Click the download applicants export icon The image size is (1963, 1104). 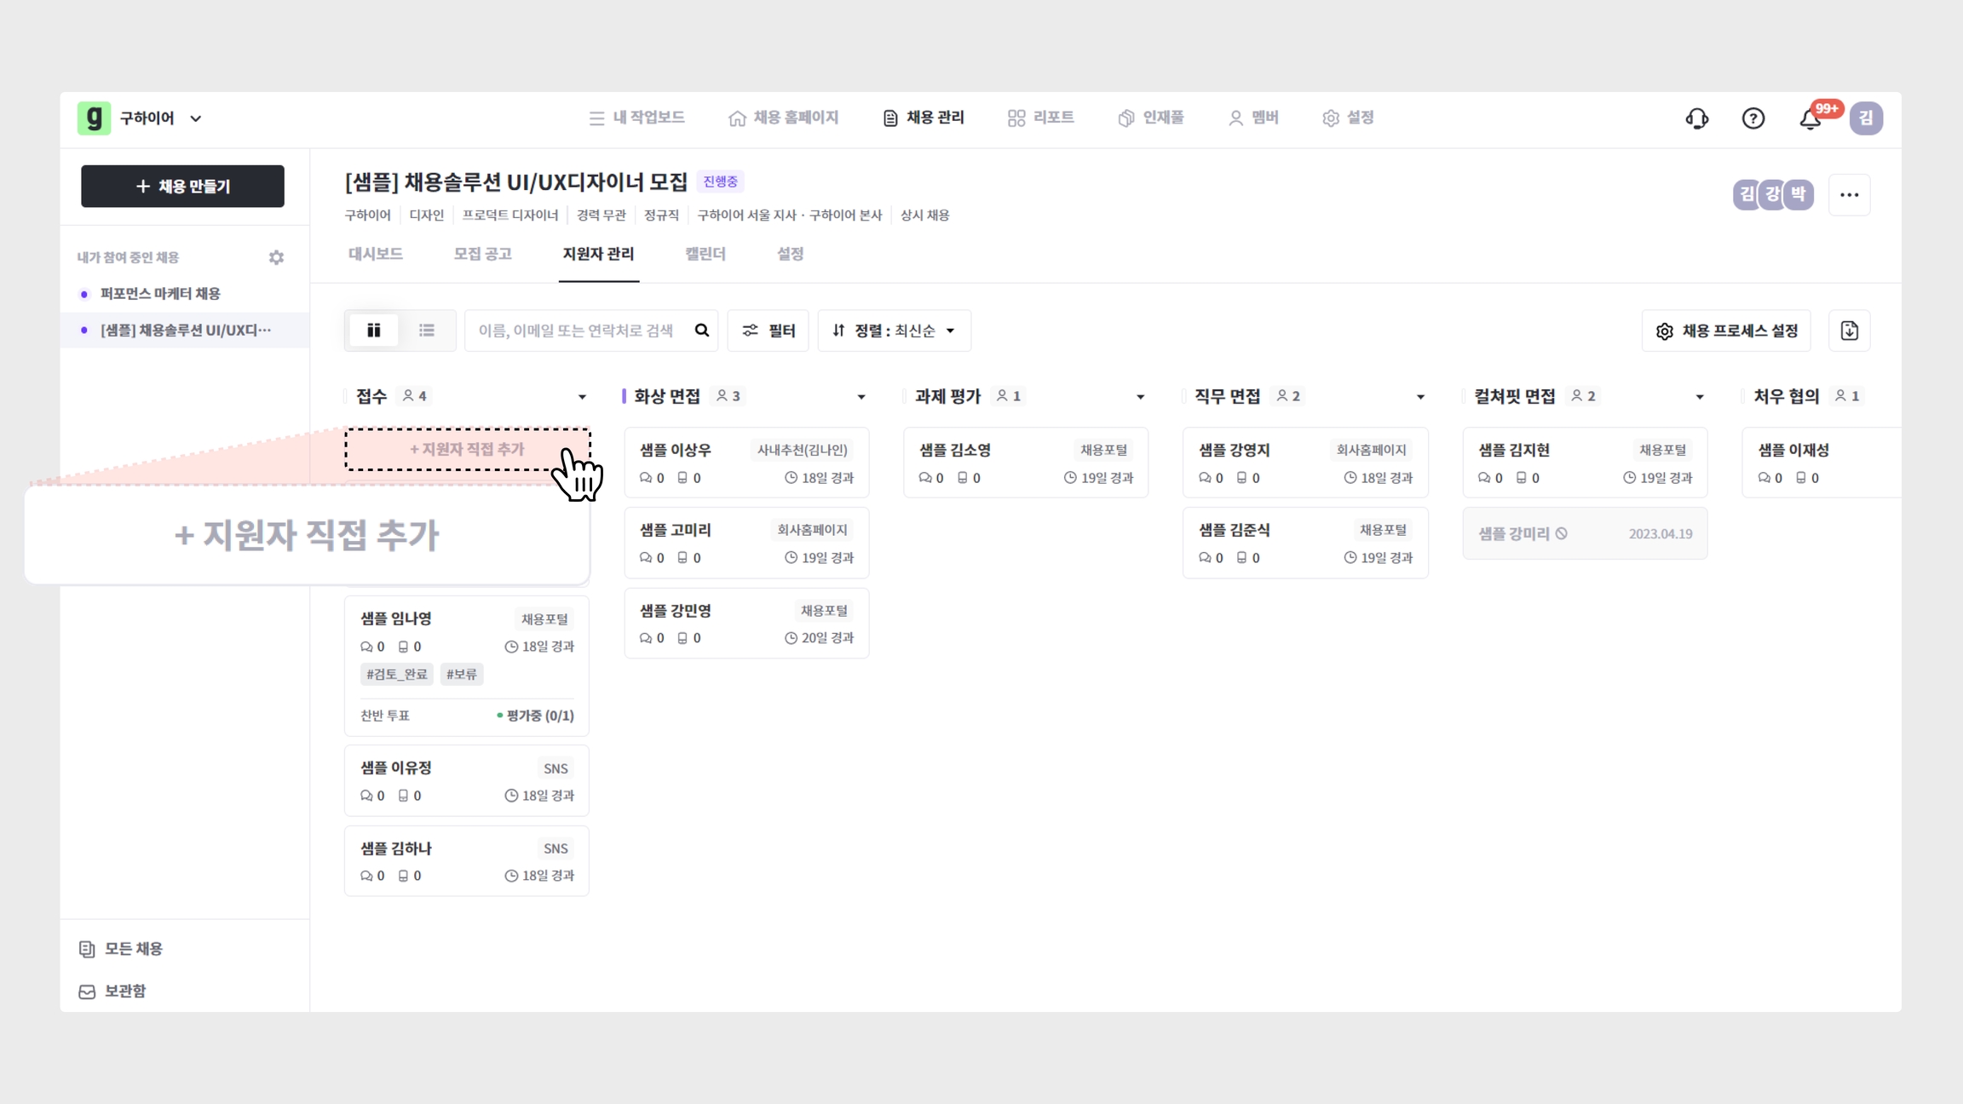1850,331
